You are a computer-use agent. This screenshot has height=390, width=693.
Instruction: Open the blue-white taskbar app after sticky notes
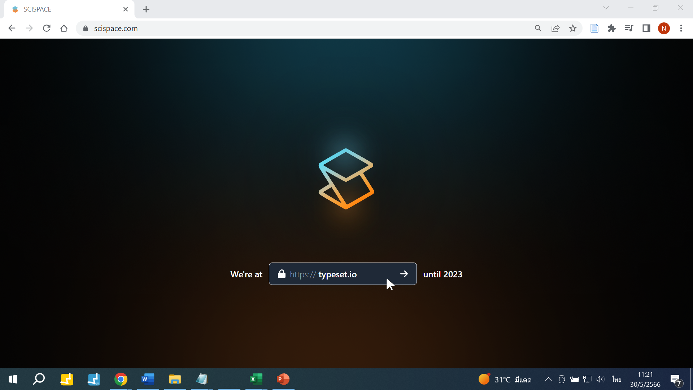[x=94, y=379]
